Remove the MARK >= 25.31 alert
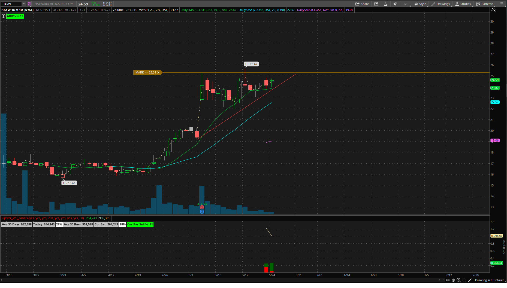507x288 pixels. click(158, 72)
